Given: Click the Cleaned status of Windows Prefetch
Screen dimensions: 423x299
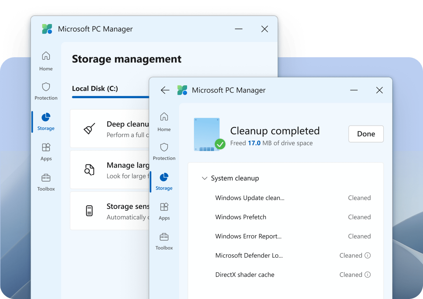Looking at the screenshot, I should [359, 217].
